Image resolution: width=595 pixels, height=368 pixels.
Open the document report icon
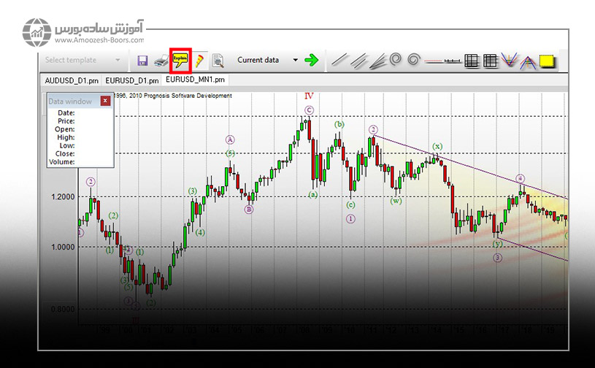click(x=217, y=61)
